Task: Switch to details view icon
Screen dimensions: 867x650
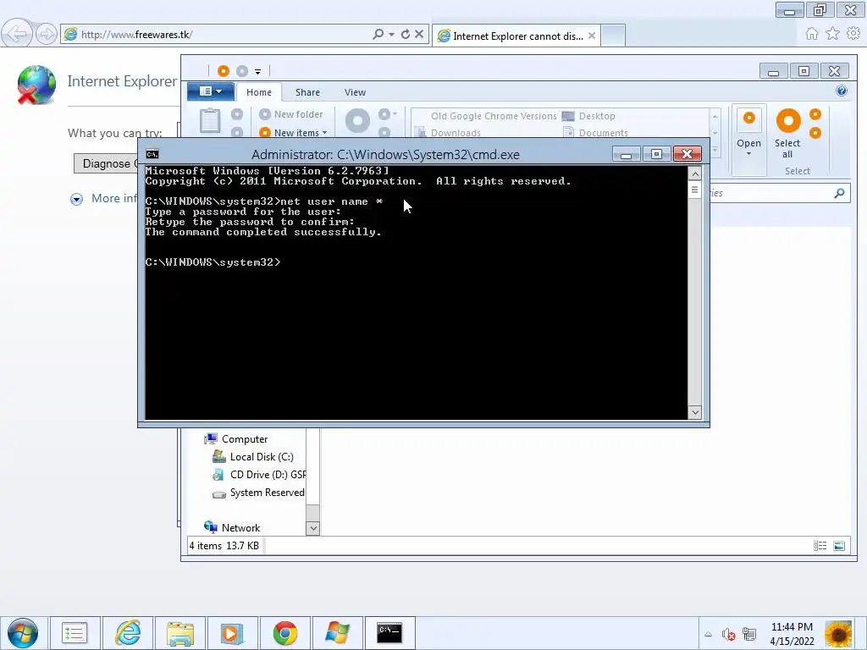Action: 820,546
